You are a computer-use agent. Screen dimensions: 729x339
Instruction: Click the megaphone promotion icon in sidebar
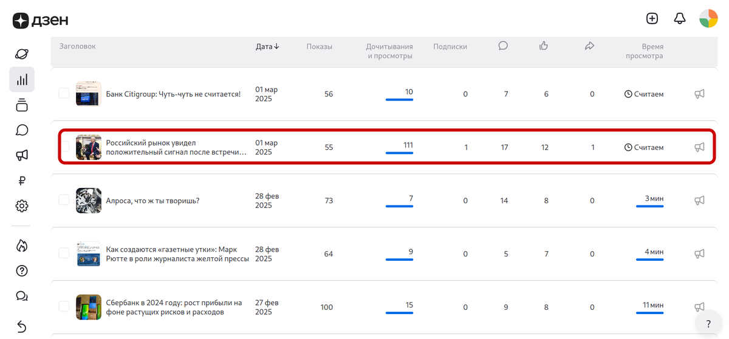[x=22, y=156]
